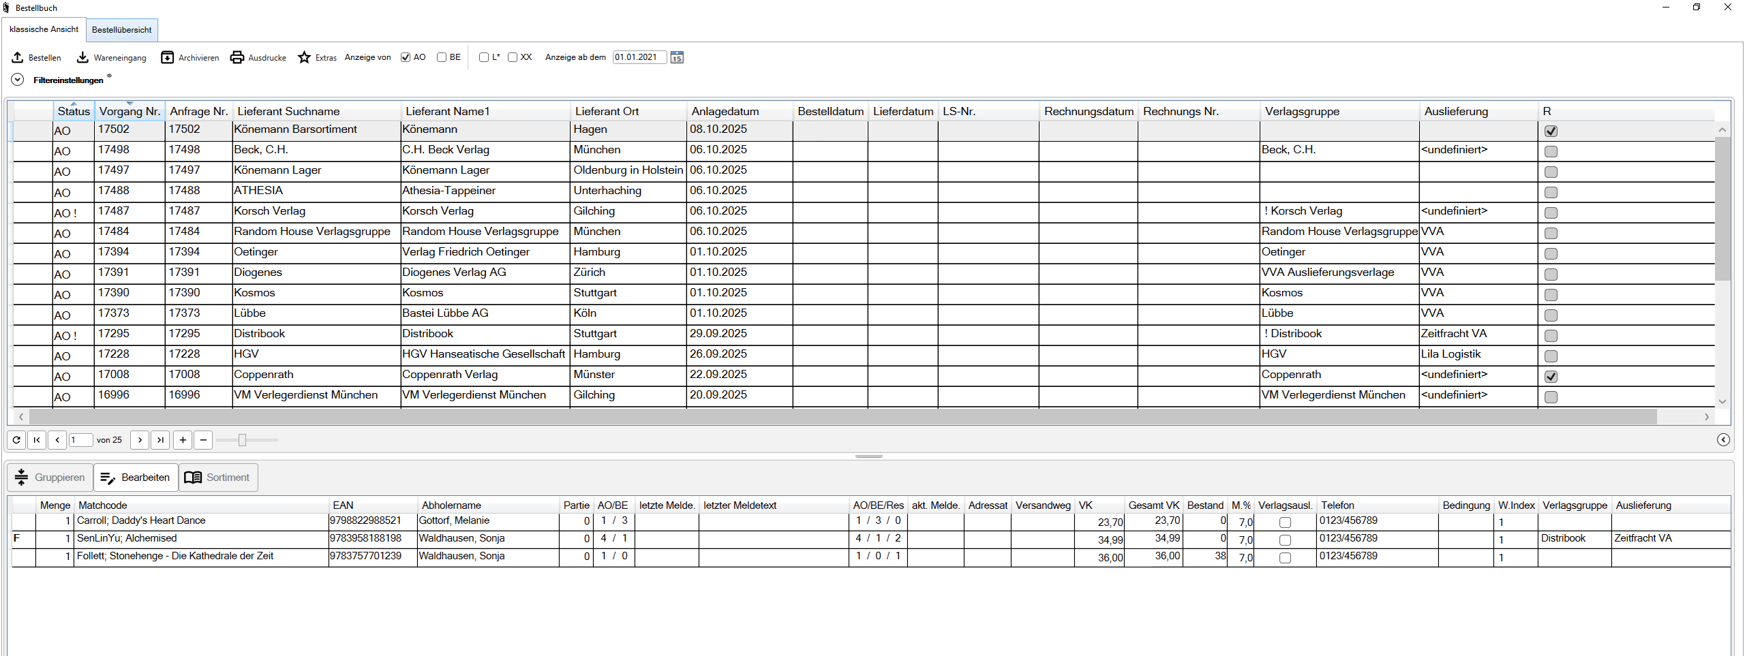Sort by Rechnungs Nr. column header
The width and height of the screenshot is (1745, 656).
click(1199, 111)
